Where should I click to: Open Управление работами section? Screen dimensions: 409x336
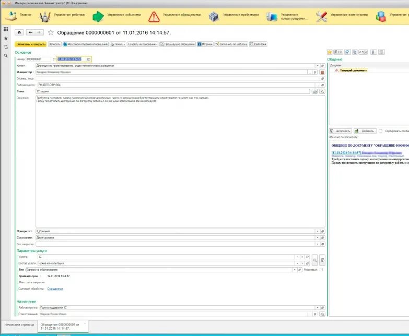tap(63, 16)
